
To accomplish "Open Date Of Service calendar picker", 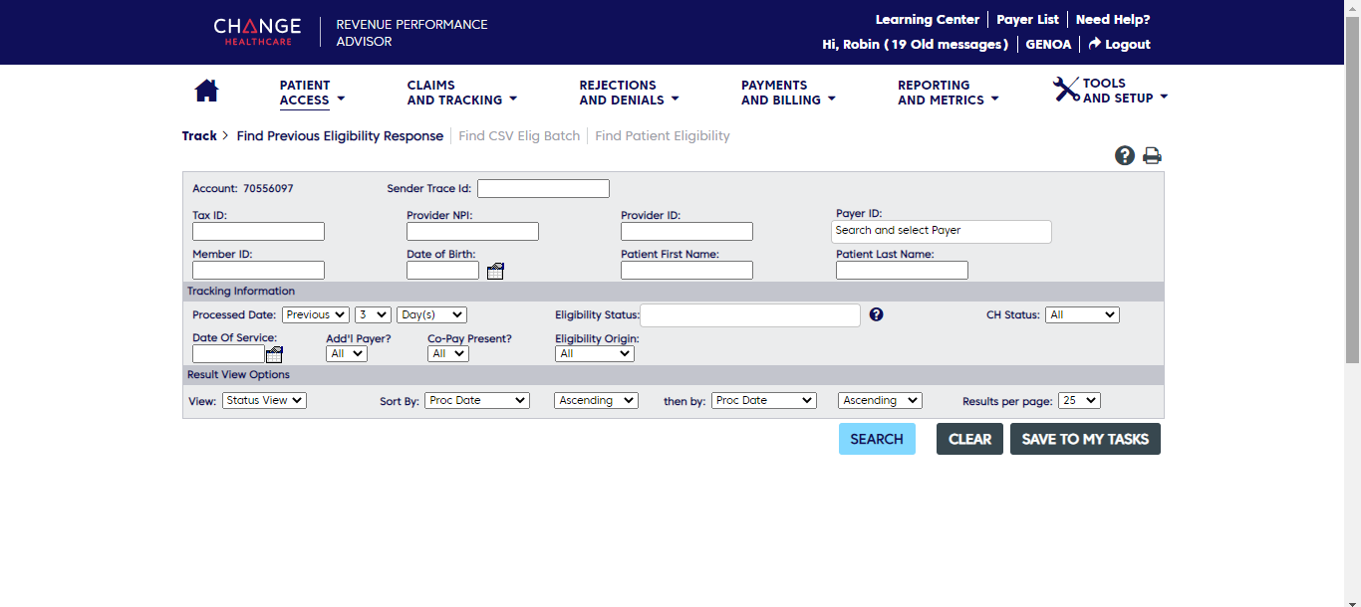I will click(x=274, y=354).
